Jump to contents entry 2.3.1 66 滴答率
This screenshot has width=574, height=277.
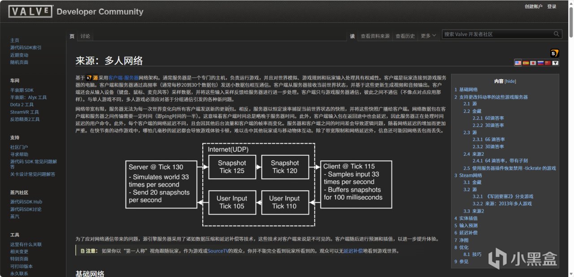point(488,140)
